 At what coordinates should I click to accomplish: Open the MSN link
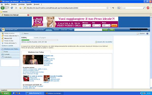(71, 30)
